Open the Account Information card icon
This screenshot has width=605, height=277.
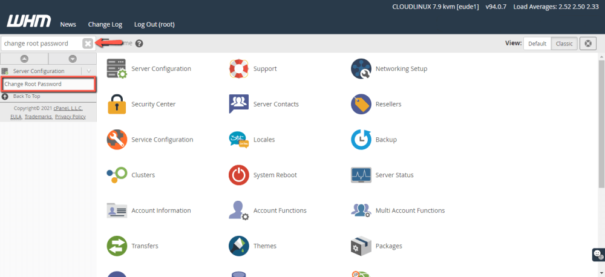[x=117, y=210]
